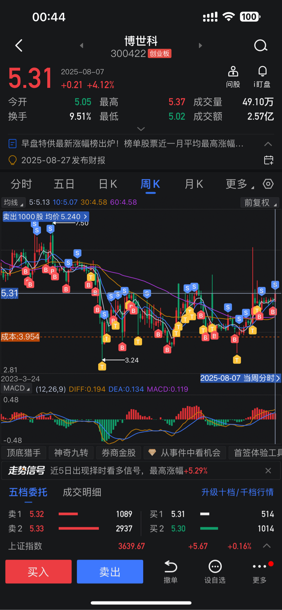The height and width of the screenshot is (610, 282).
Task: Switch to next stock with right triangle
Action: pyautogui.click(x=200, y=46)
